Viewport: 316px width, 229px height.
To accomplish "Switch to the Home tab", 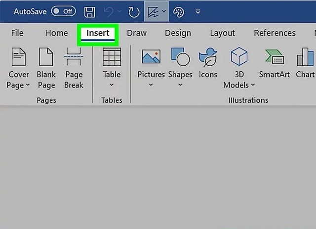I will [56, 33].
